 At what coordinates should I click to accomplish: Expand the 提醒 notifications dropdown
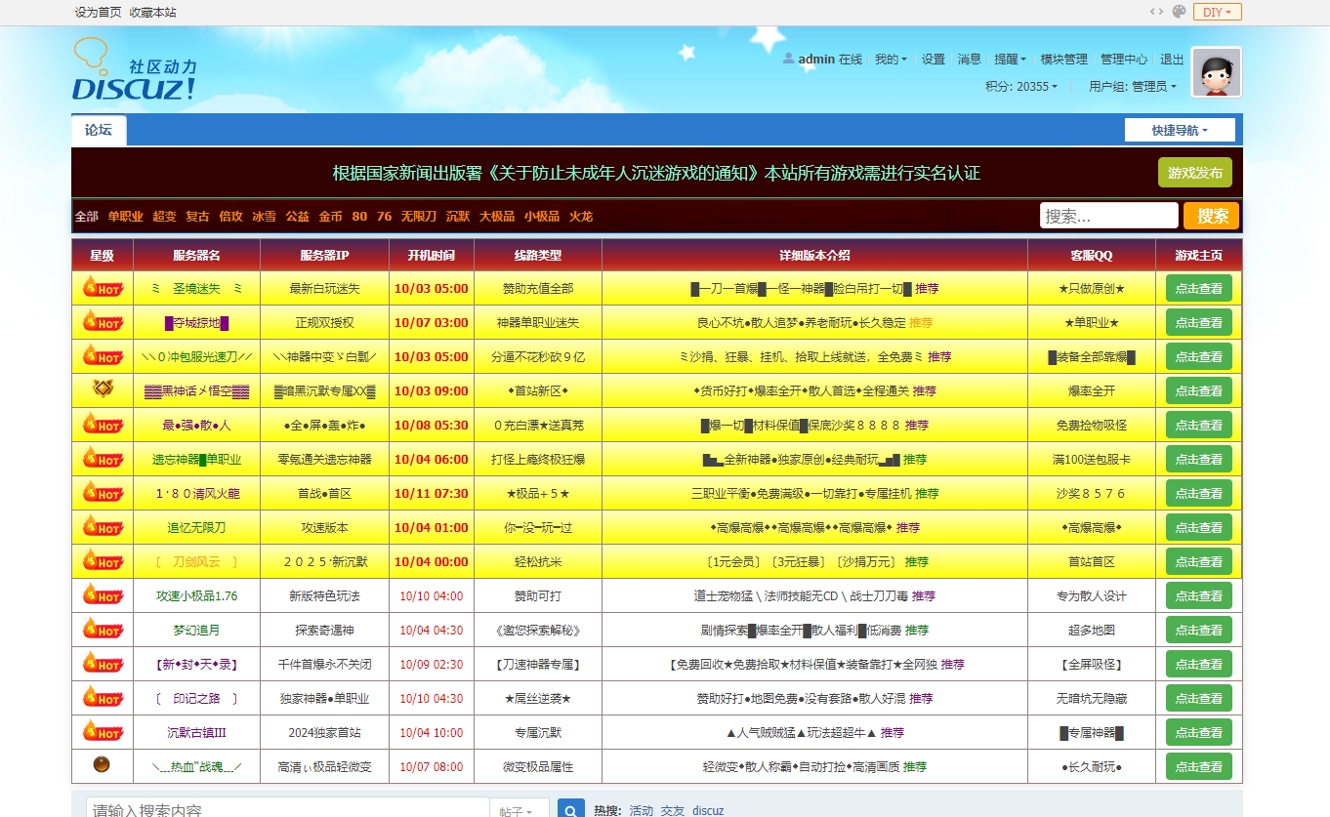(1010, 60)
